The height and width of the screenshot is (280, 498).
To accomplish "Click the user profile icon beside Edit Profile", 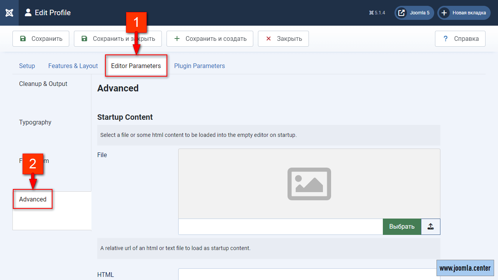I will point(28,12).
